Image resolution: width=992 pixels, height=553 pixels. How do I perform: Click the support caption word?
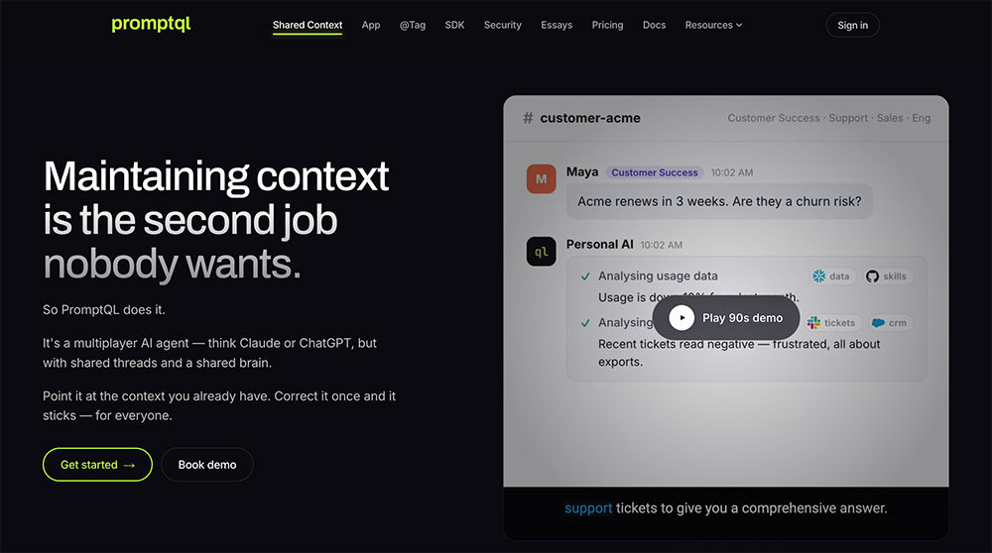(x=588, y=508)
